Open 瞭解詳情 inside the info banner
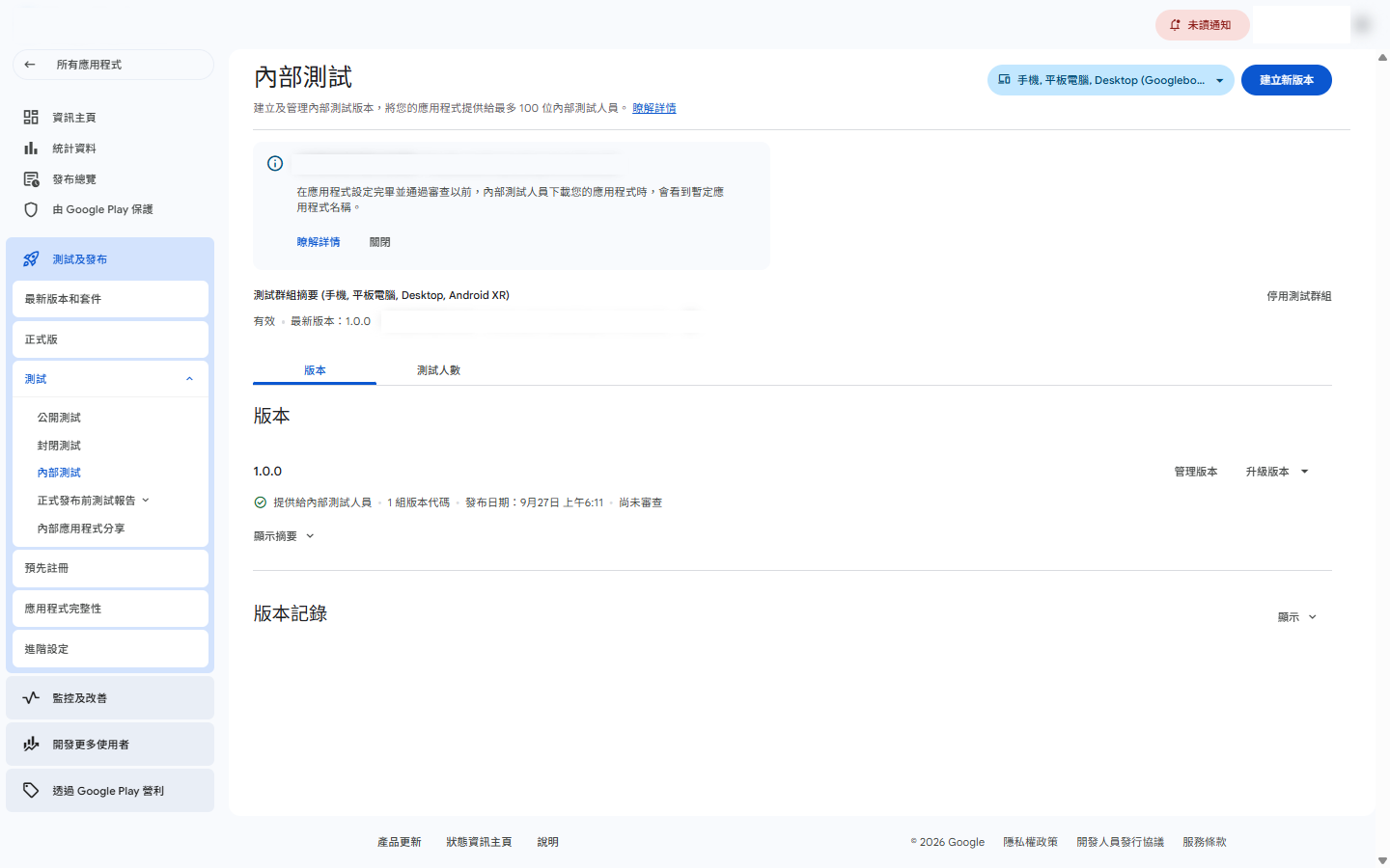 coord(319,242)
